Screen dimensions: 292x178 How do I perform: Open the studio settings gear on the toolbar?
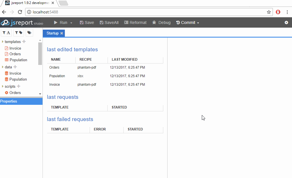(x=286, y=22)
